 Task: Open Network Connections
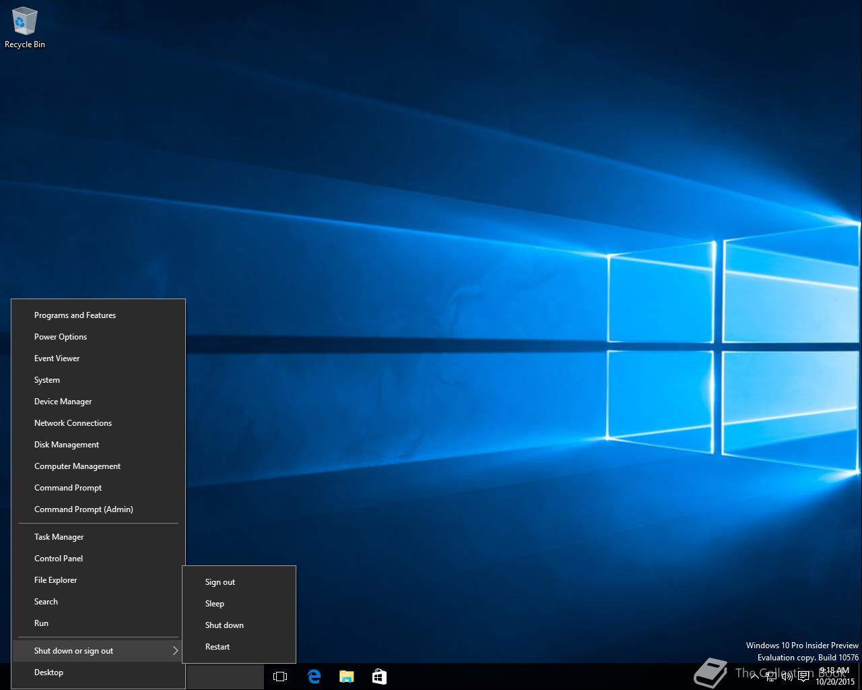click(x=98, y=423)
